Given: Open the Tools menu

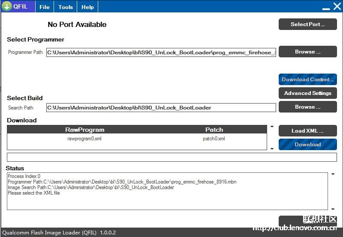Looking at the screenshot, I should click(x=66, y=7).
